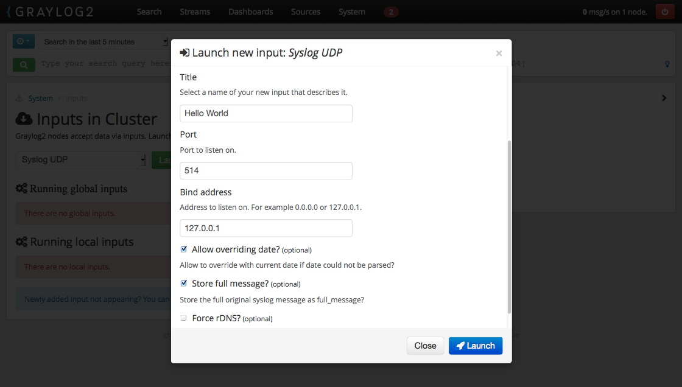
Task: Click the green search magnifier button
Action: (24, 64)
